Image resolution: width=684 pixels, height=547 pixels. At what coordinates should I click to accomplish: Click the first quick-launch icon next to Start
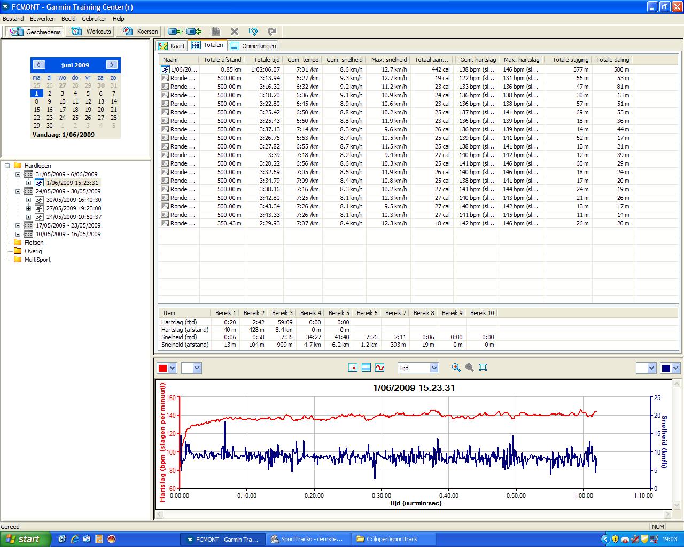63,539
